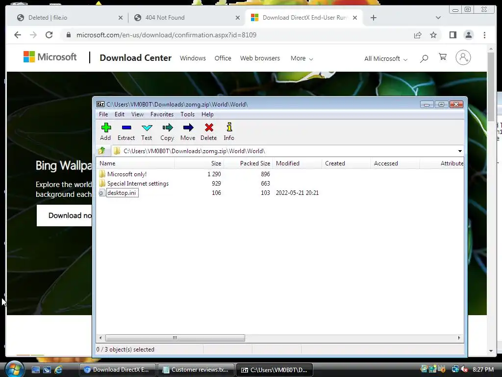Click the browser Back arrow
The height and width of the screenshot is (377, 502).
click(x=18, y=35)
